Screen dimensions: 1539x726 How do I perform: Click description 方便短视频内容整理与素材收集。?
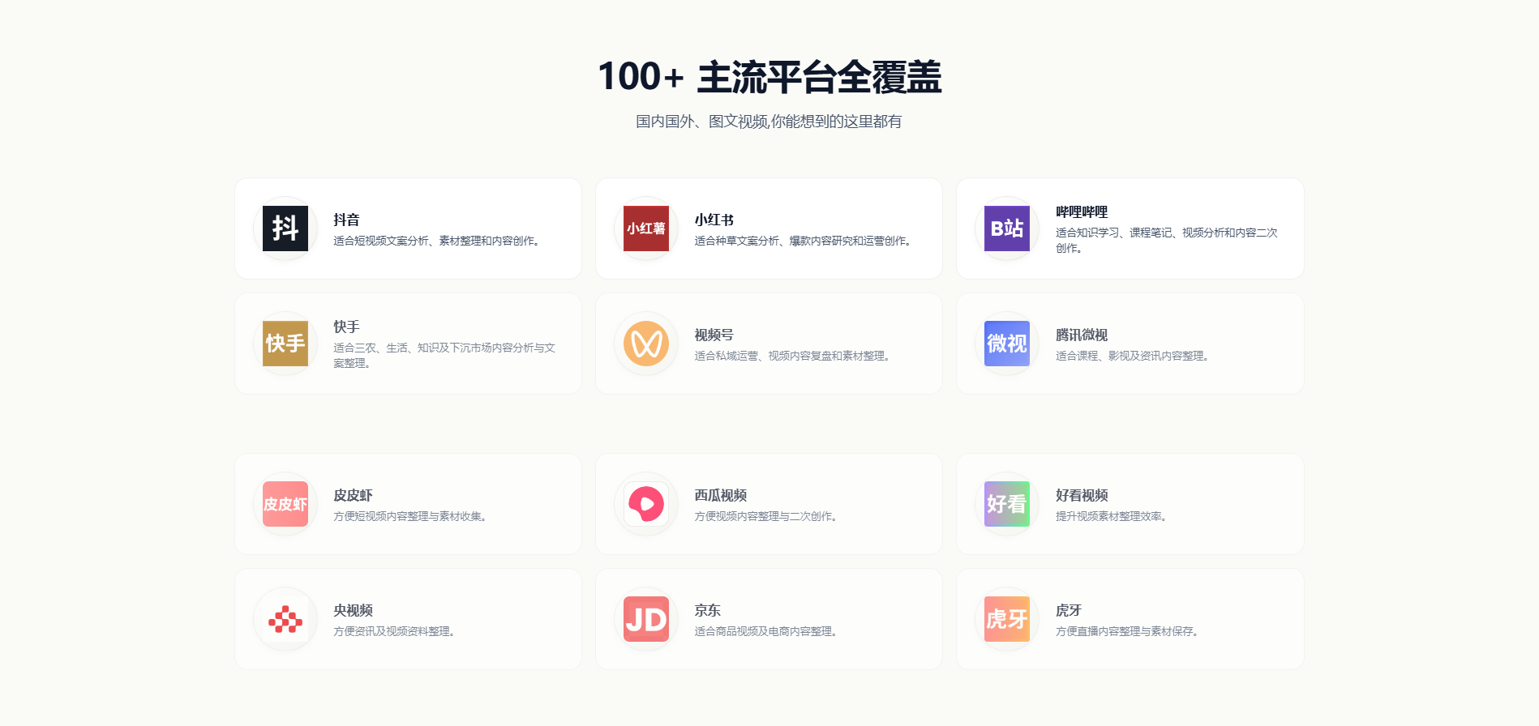(412, 516)
